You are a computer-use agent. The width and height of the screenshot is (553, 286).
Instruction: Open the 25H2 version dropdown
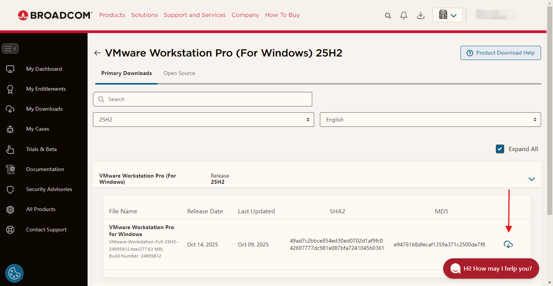tap(204, 120)
